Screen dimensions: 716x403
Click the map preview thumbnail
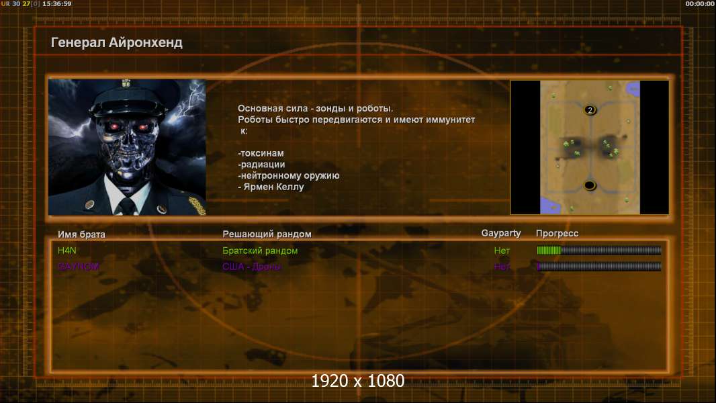click(x=590, y=147)
